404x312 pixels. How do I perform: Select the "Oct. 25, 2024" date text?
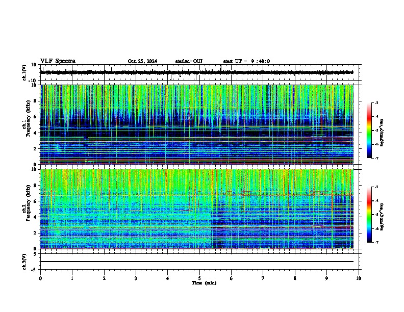tap(142, 61)
